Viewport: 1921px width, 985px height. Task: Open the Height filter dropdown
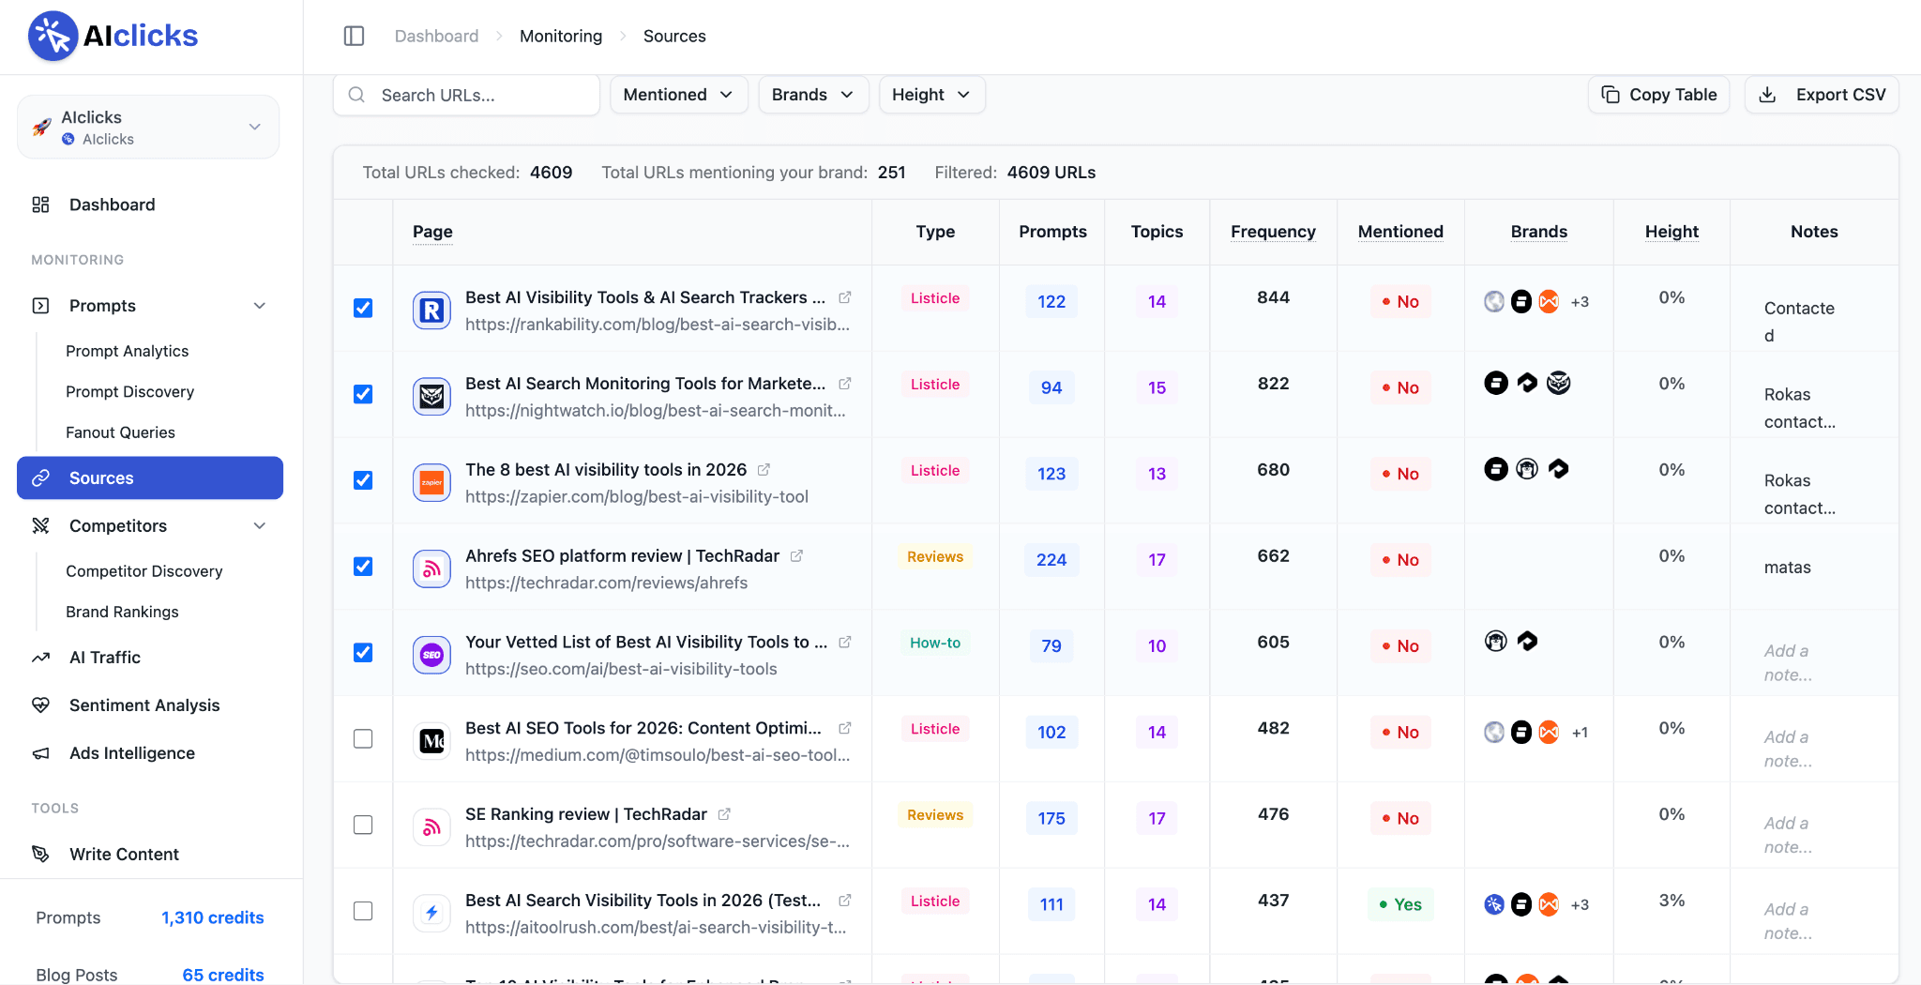(931, 95)
